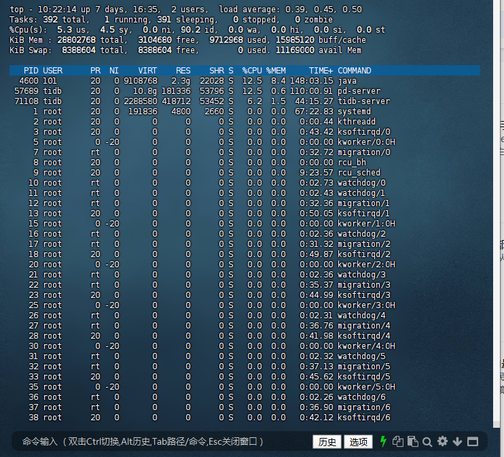The height and width of the screenshot is (457, 504).
Task: Click the COMMAND column header
Action: coord(354,71)
